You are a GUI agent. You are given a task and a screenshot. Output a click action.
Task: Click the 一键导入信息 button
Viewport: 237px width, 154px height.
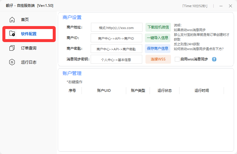[158, 38]
